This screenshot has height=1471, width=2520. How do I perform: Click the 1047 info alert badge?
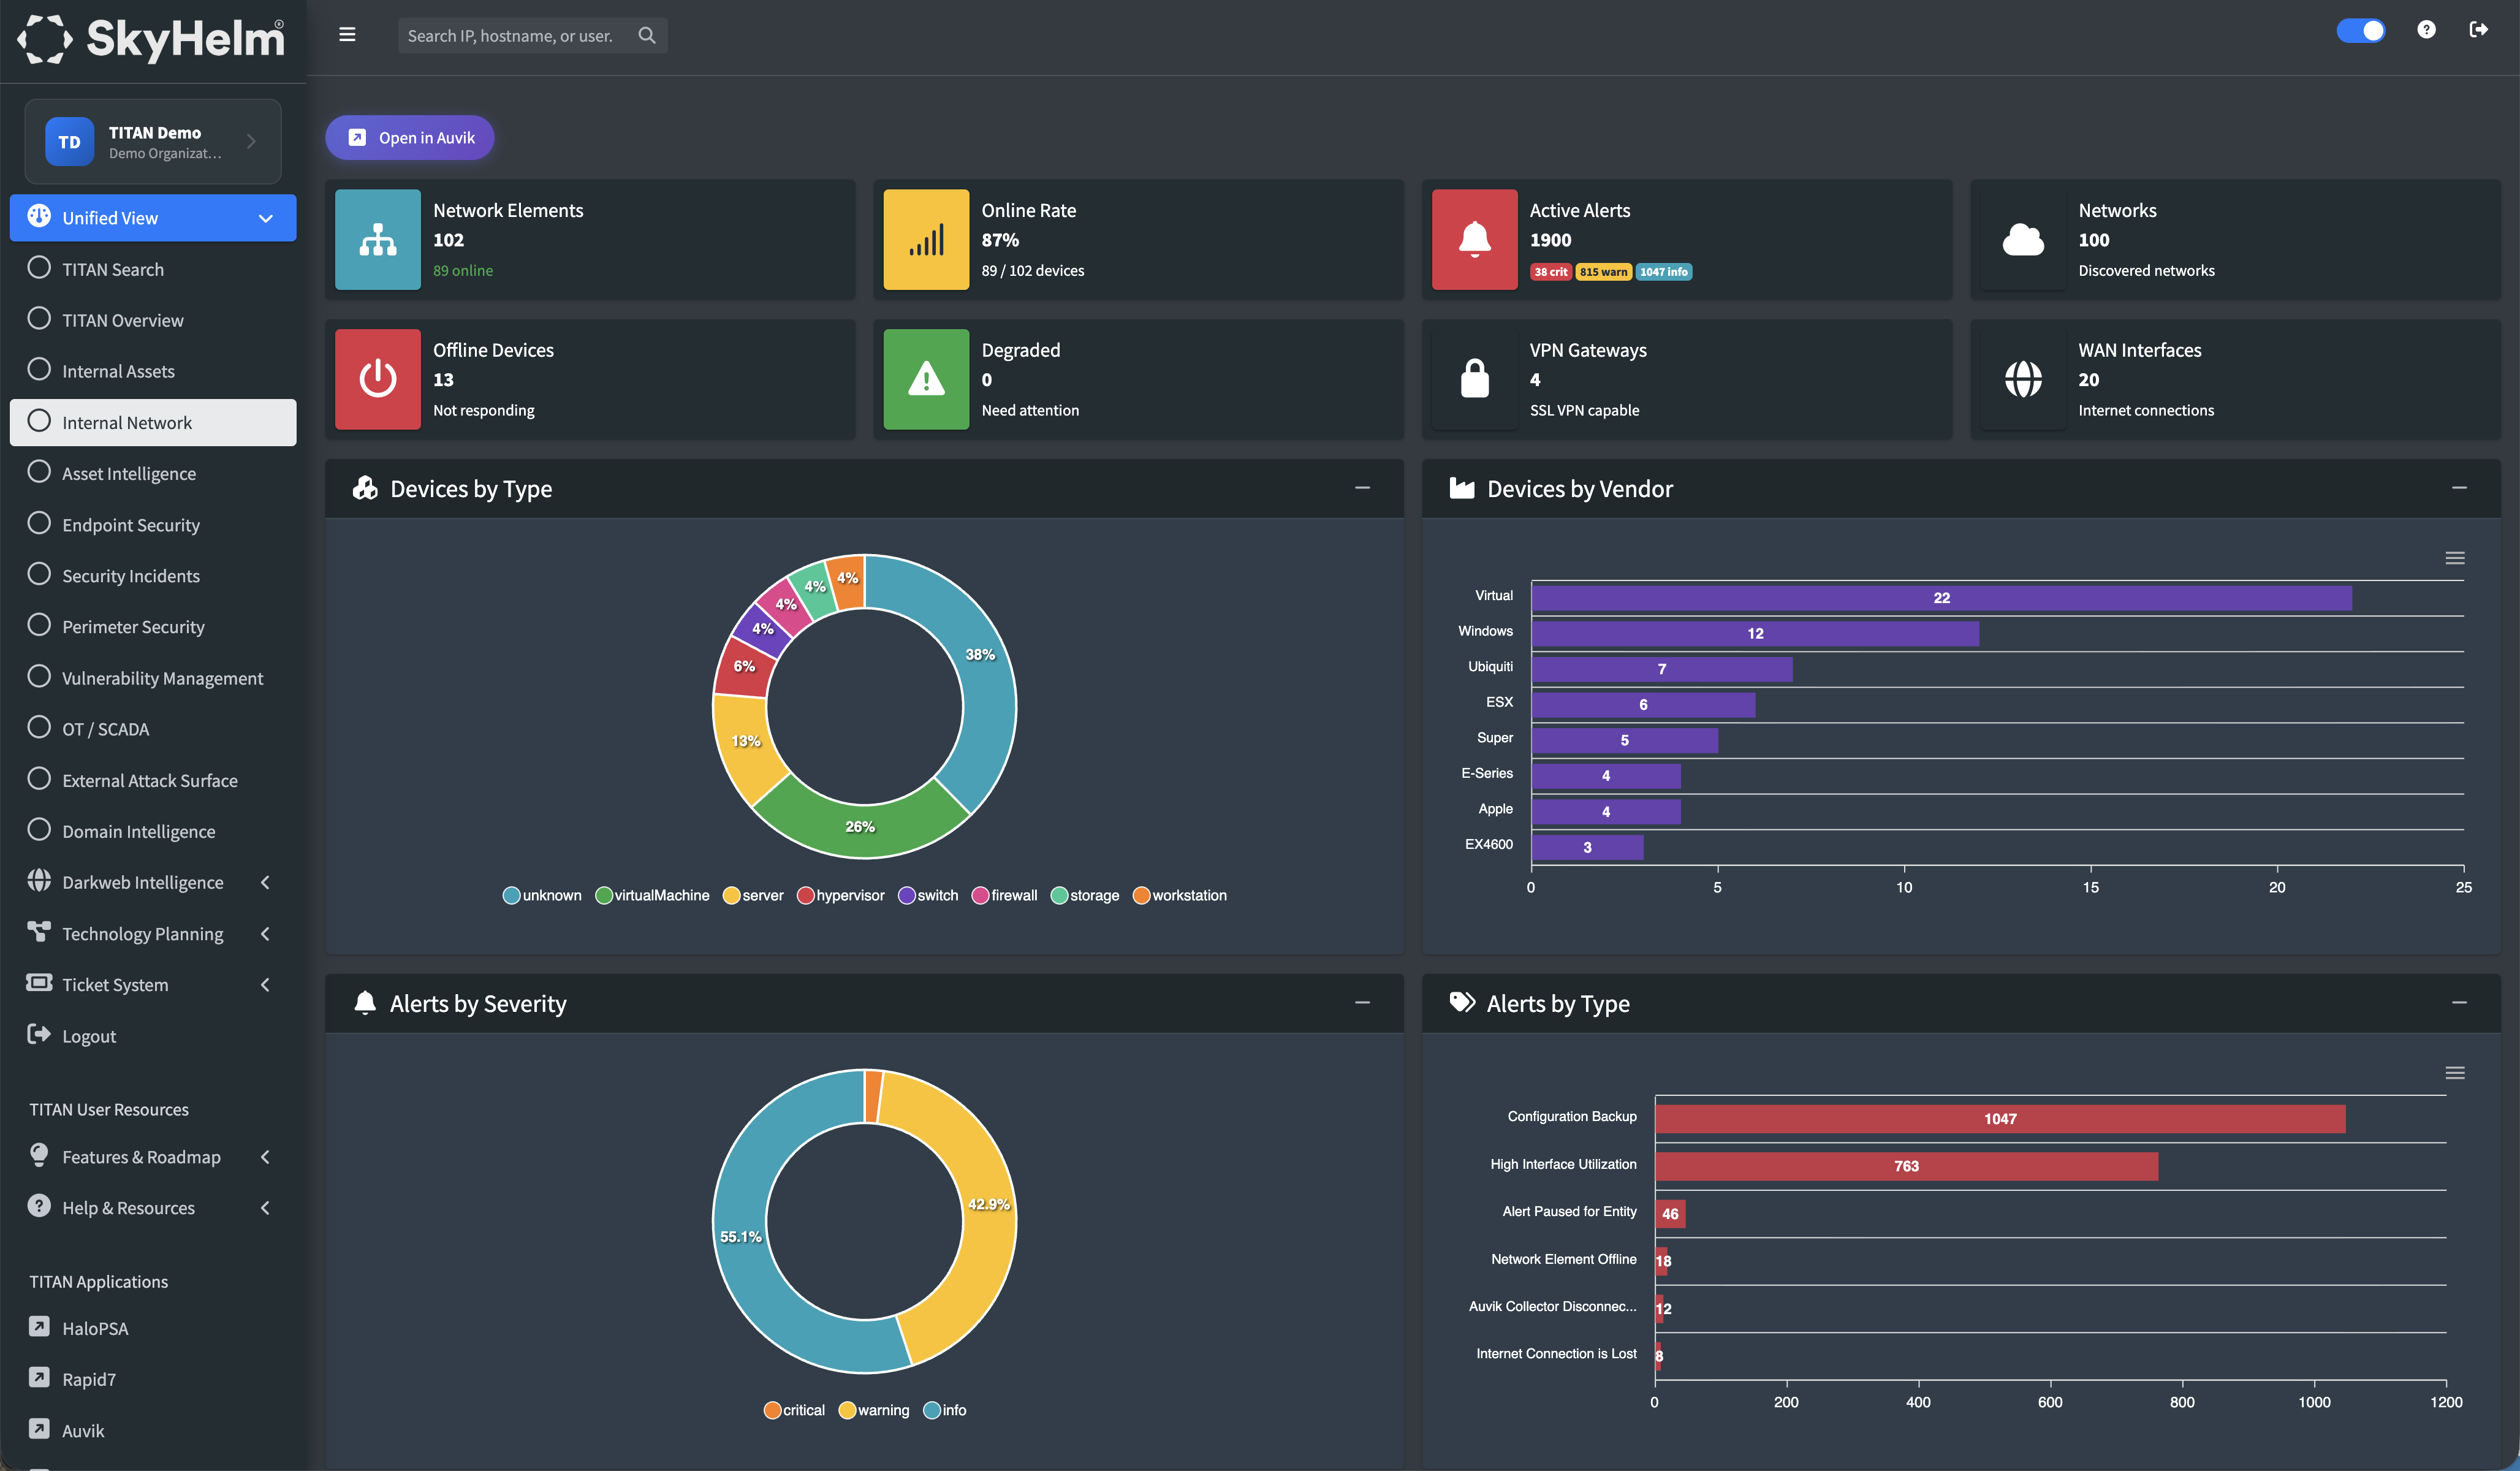click(x=1664, y=272)
